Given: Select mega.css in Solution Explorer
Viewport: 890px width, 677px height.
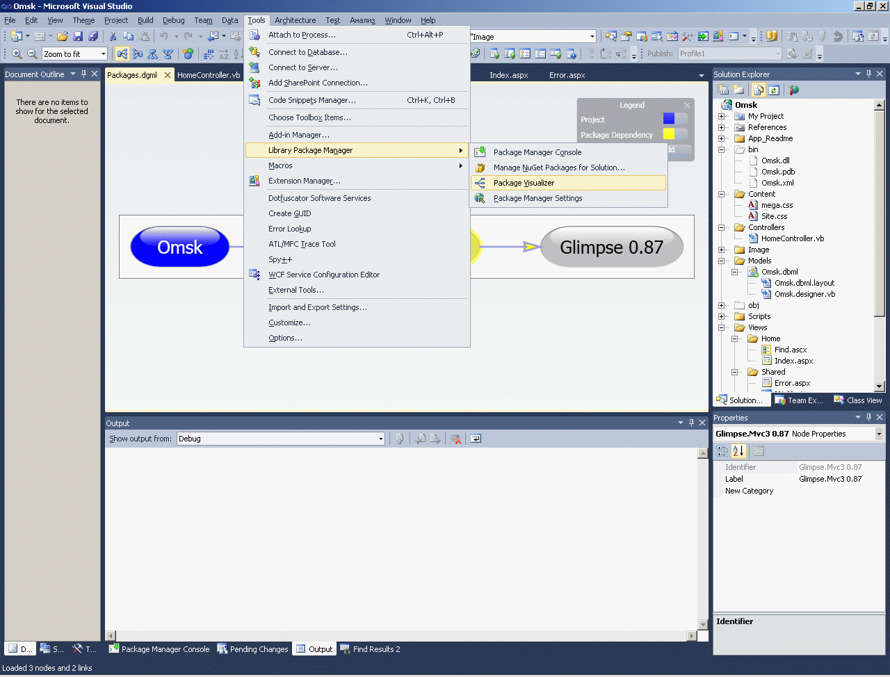Looking at the screenshot, I should pos(777,205).
